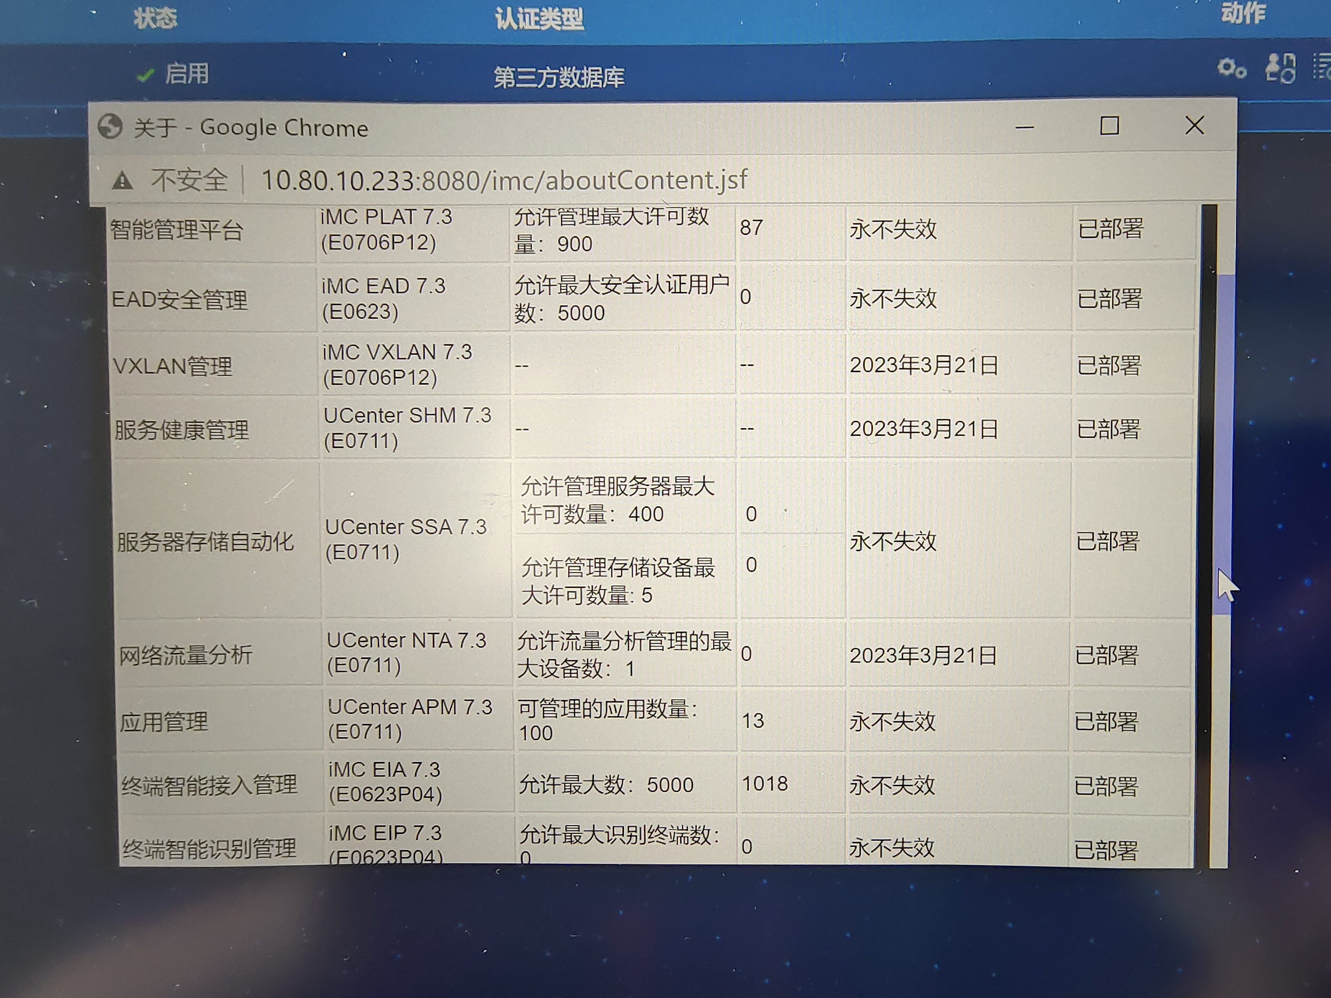Select the 智能管理平台 component cell
The height and width of the screenshot is (998, 1331).
[177, 230]
